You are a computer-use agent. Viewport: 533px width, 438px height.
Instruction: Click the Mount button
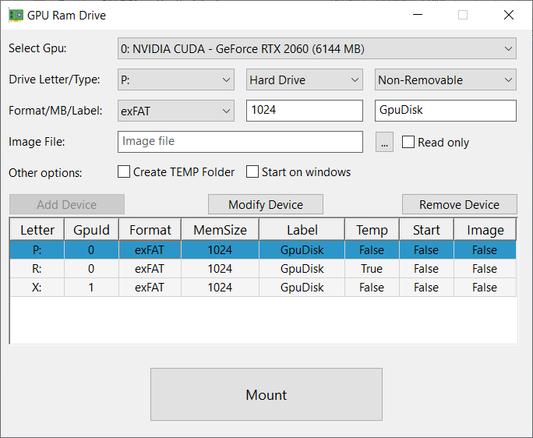tap(266, 394)
